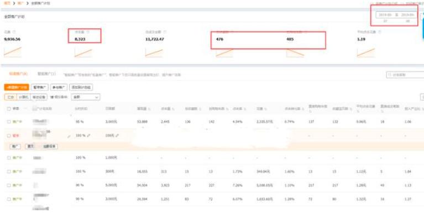Image resolution: width=424 pixels, height=213 pixels.
Task: Click the 5,000元 daily budget cell
Action: [111, 185]
